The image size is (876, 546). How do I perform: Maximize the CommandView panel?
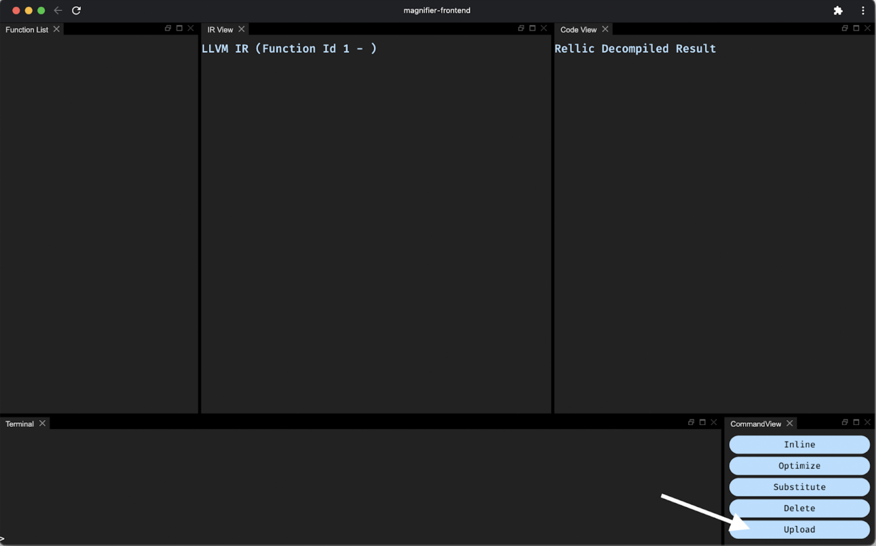pos(856,422)
